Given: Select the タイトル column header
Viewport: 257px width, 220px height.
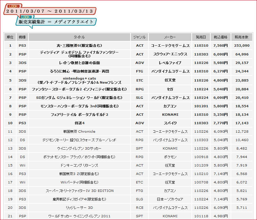Looking at the screenshot, I should [79, 37].
